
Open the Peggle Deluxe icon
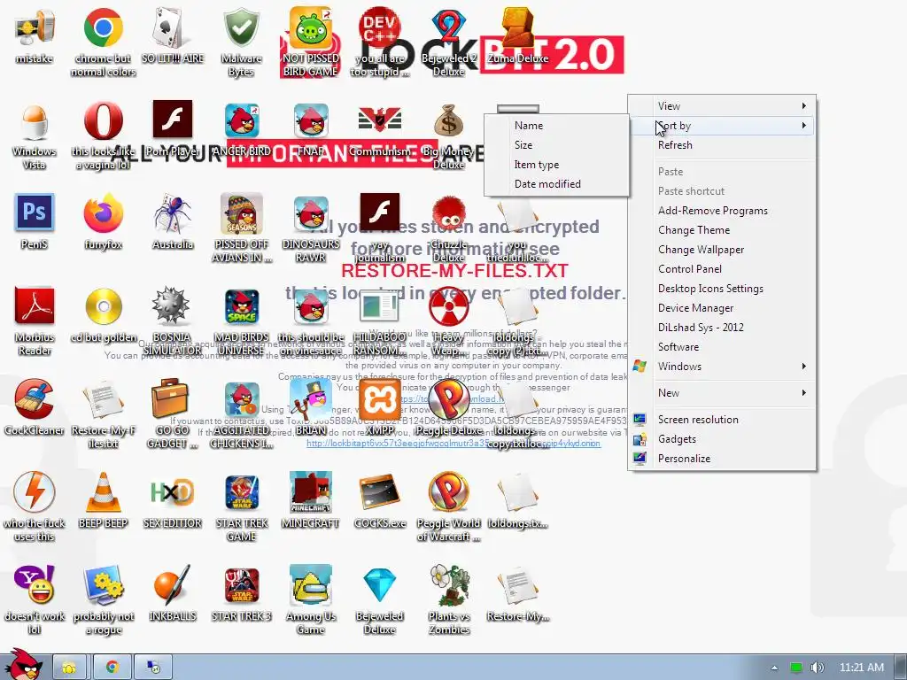[x=449, y=407]
